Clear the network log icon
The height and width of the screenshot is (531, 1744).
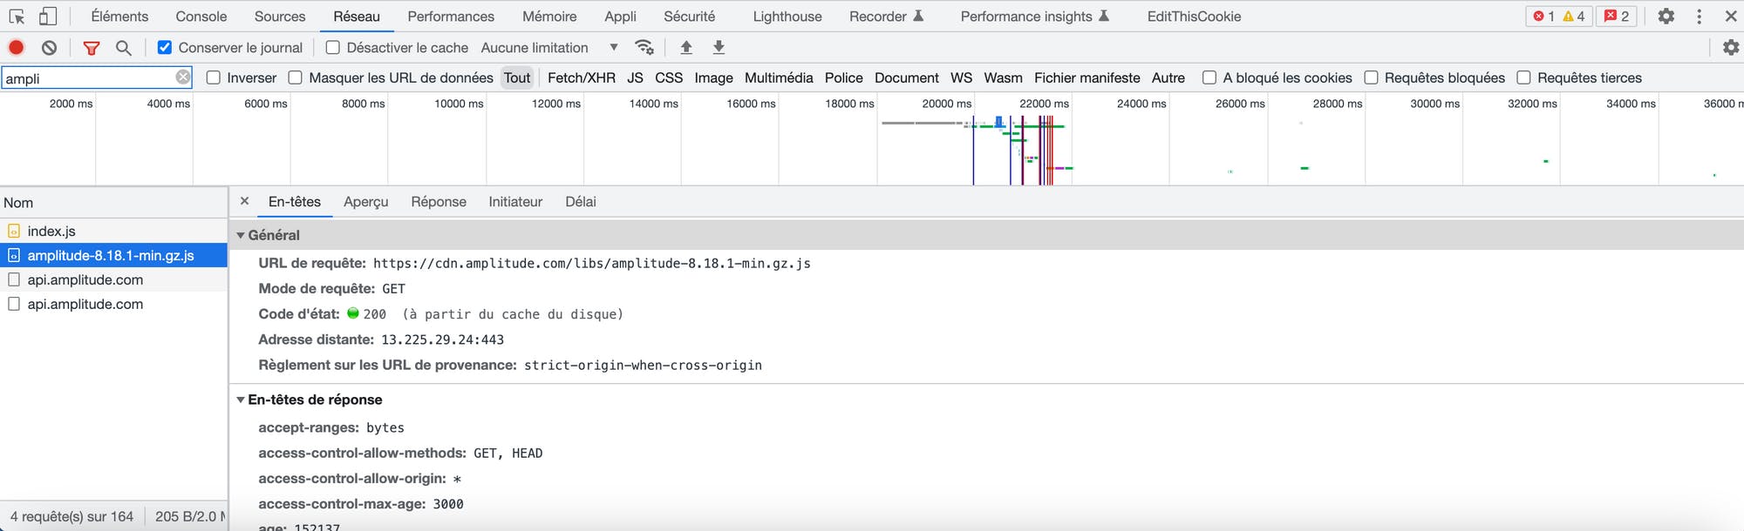(x=50, y=48)
